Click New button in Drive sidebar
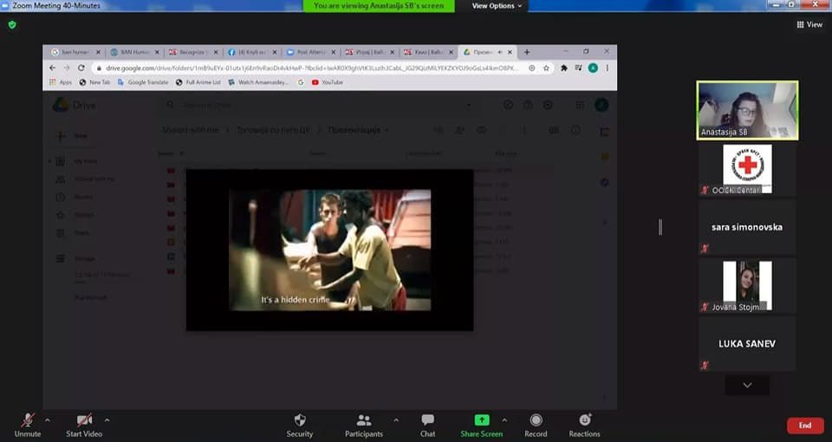The height and width of the screenshot is (442, 832). pyautogui.click(x=72, y=136)
